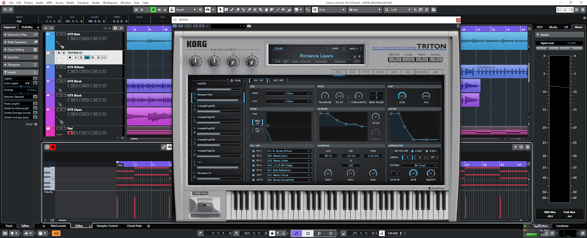Click the Add Track plus button

pyautogui.click(x=46, y=28)
